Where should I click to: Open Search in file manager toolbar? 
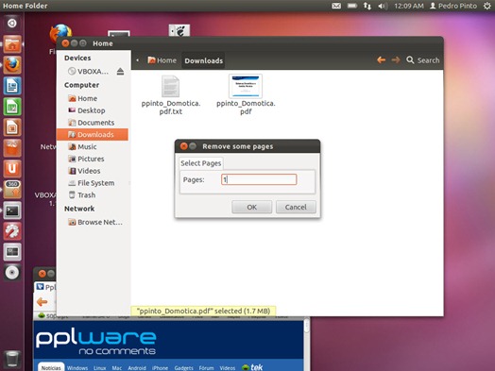(x=422, y=59)
